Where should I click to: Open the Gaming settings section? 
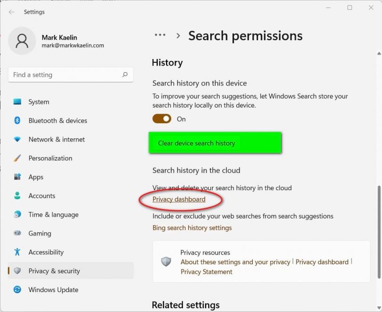40,233
